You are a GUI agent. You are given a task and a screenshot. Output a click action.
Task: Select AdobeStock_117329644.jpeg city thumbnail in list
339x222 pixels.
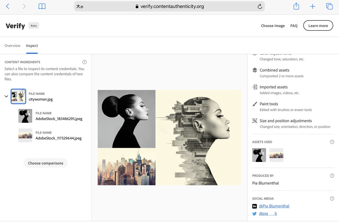point(25,135)
